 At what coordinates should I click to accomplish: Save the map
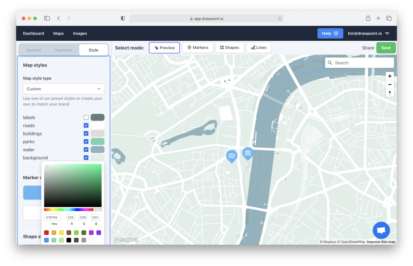tap(386, 48)
